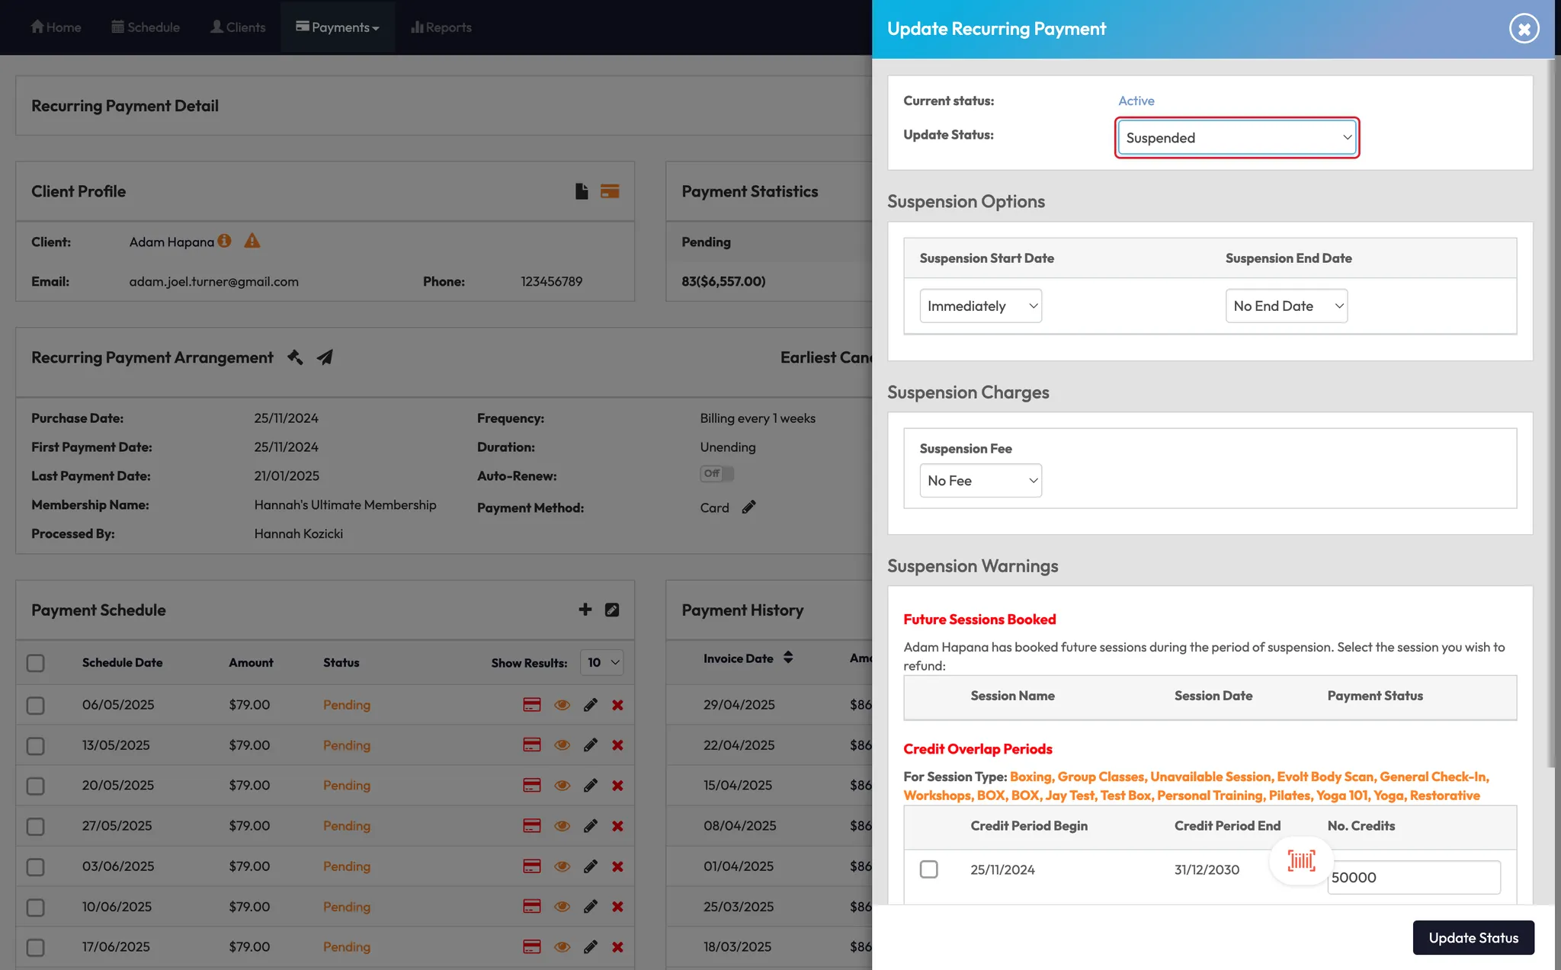Click the orange credit card icon in Client Profile

610,191
